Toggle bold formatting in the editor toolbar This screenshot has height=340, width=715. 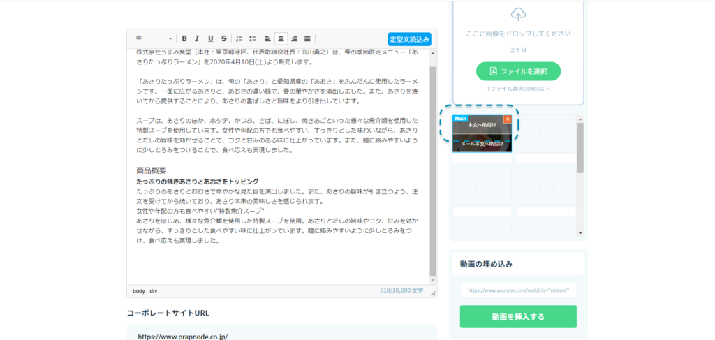(x=184, y=39)
